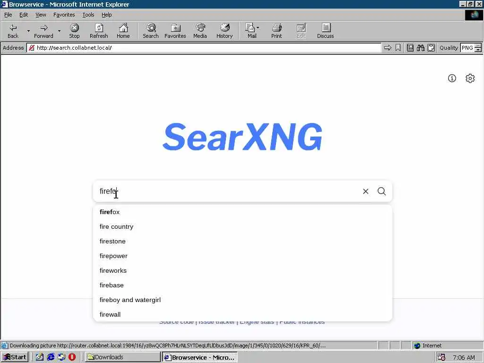Screen dimensions: 484x363
Task: Open the Favorites menu
Action: pyautogui.click(x=64, y=15)
